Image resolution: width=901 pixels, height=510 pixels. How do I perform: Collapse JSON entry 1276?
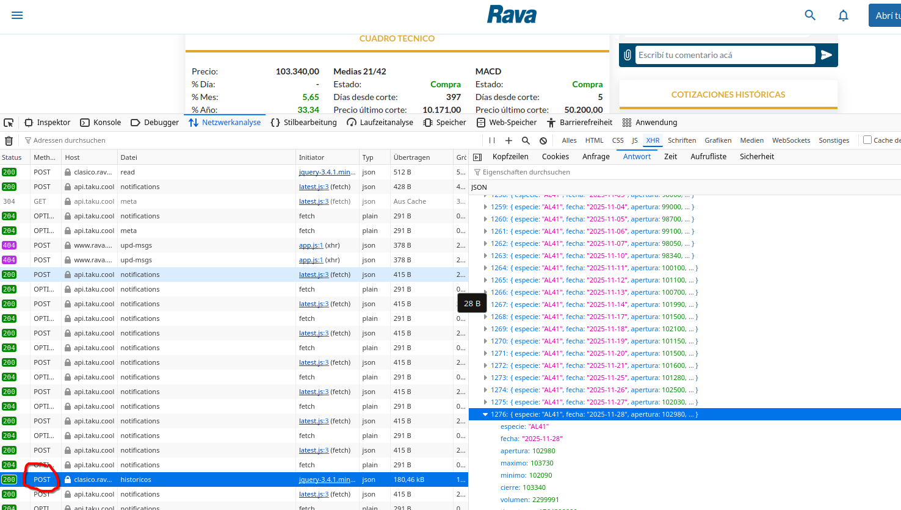pos(485,414)
